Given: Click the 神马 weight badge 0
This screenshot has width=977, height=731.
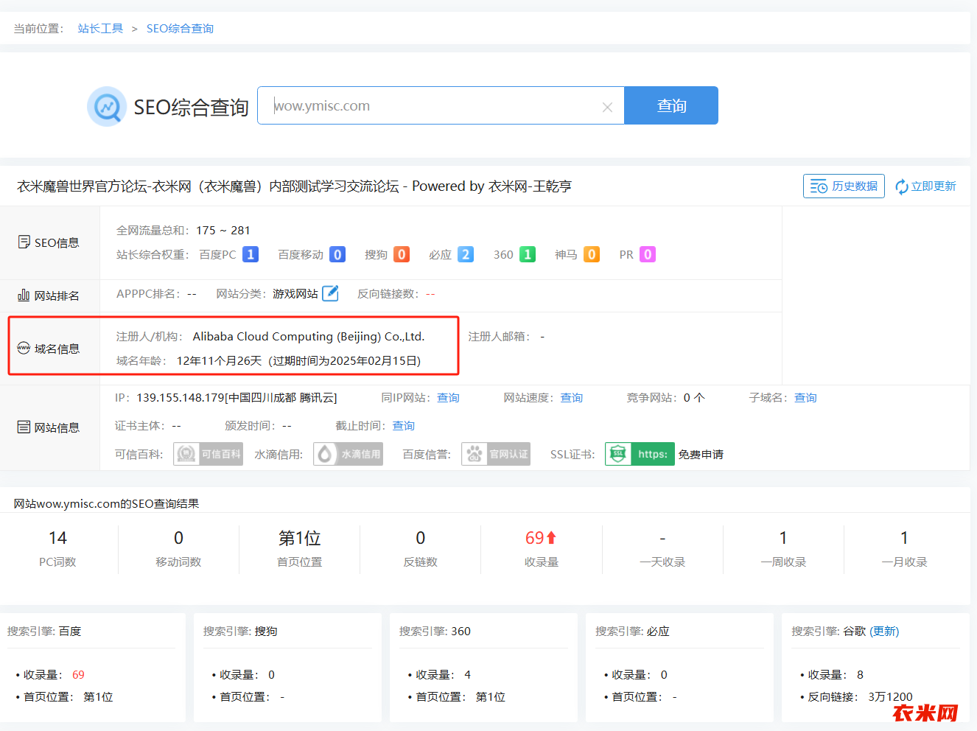Looking at the screenshot, I should pyautogui.click(x=592, y=254).
